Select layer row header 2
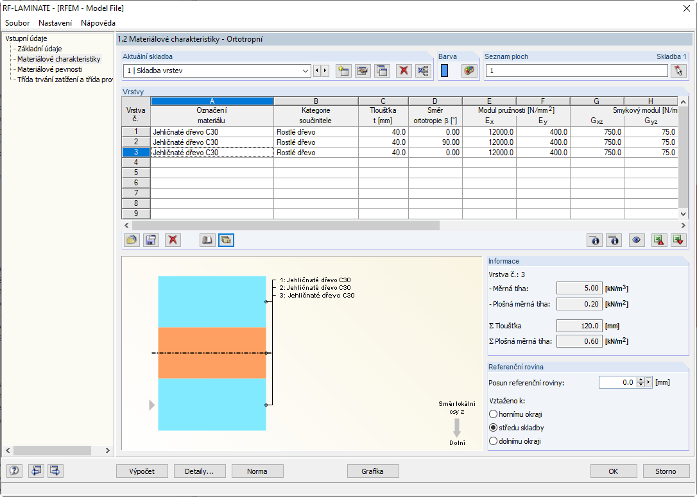Viewport: 697px width, 497px height. coord(136,142)
